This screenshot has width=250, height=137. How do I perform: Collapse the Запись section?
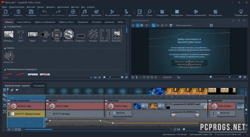(x=5, y=48)
